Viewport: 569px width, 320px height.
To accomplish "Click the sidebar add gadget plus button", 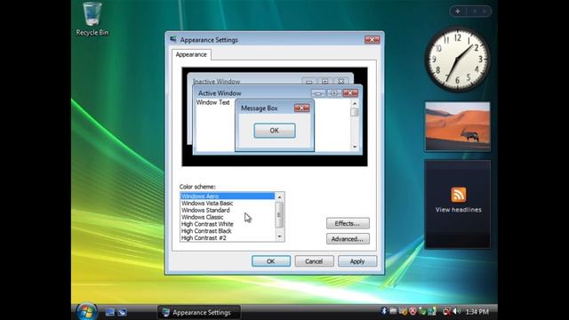I will (458, 12).
